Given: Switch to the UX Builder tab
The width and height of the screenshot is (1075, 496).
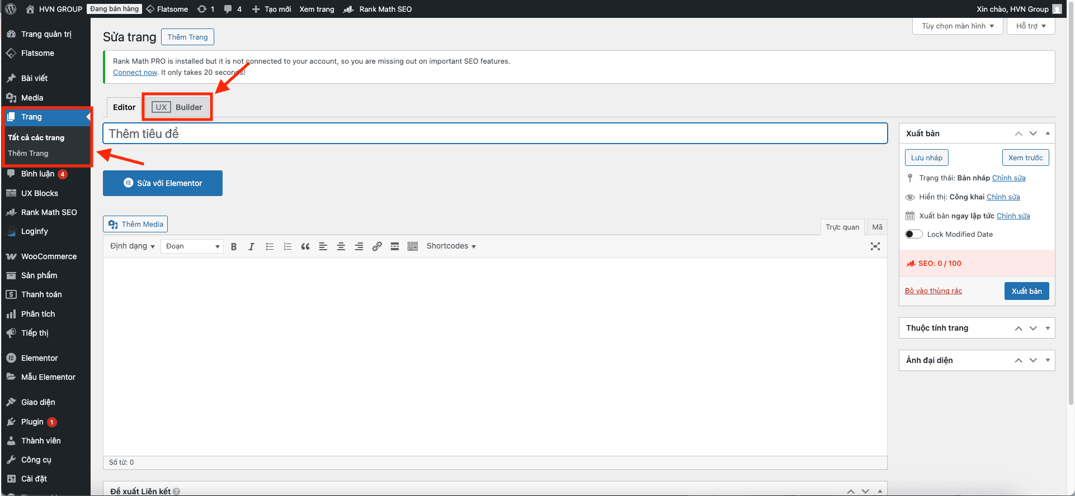Looking at the screenshot, I should coord(177,107).
